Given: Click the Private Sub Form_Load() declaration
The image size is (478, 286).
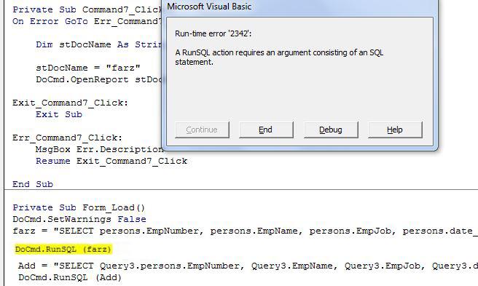Looking at the screenshot, I should pyautogui.click(x=79, y=207).
